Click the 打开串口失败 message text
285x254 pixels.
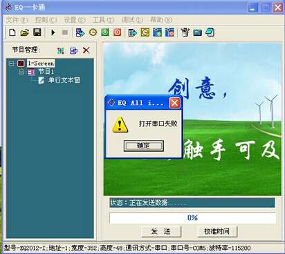coord(158,124)
